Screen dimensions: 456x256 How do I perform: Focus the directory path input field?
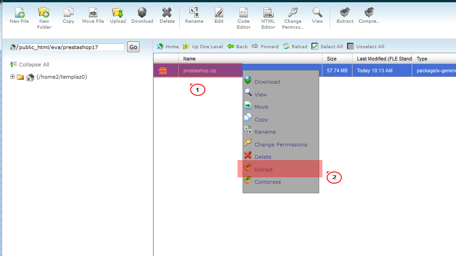(71, 47)
